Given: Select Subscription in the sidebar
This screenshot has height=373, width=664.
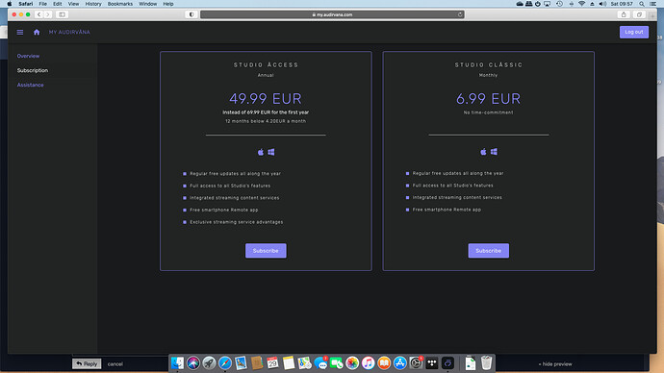Looking at the screenshot, I should [33, 70].
